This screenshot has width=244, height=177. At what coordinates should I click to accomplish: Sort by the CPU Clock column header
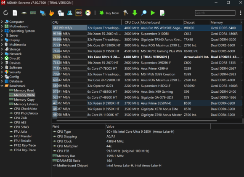coord(131,22)
